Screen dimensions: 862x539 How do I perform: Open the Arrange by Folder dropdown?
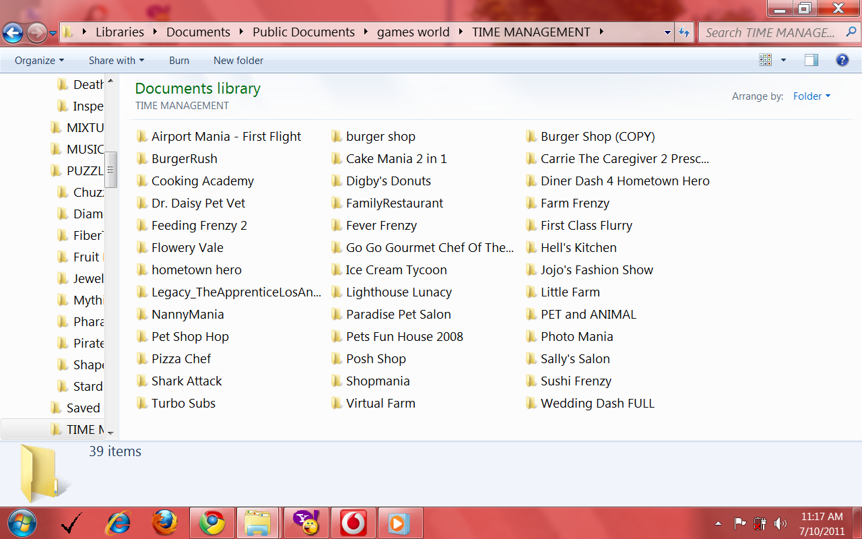click(x=811, y=96)
